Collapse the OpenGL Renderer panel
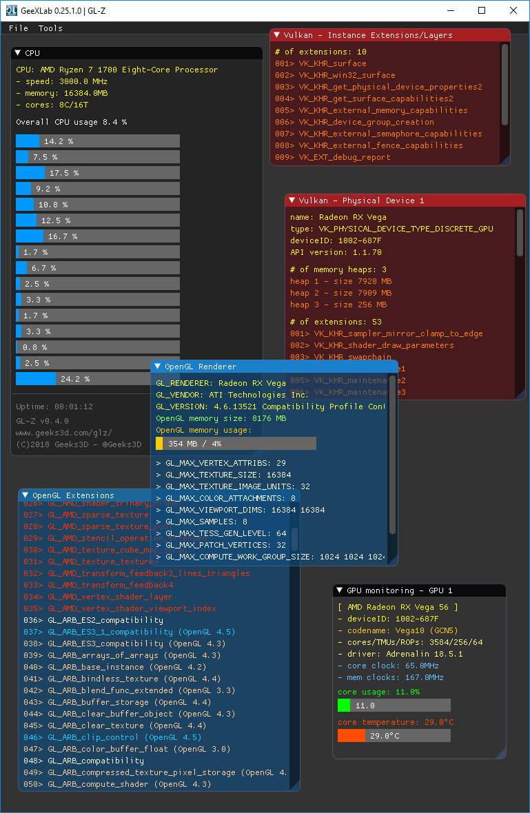Viewport: 530px width, 813px height. [x=158, y=367]
